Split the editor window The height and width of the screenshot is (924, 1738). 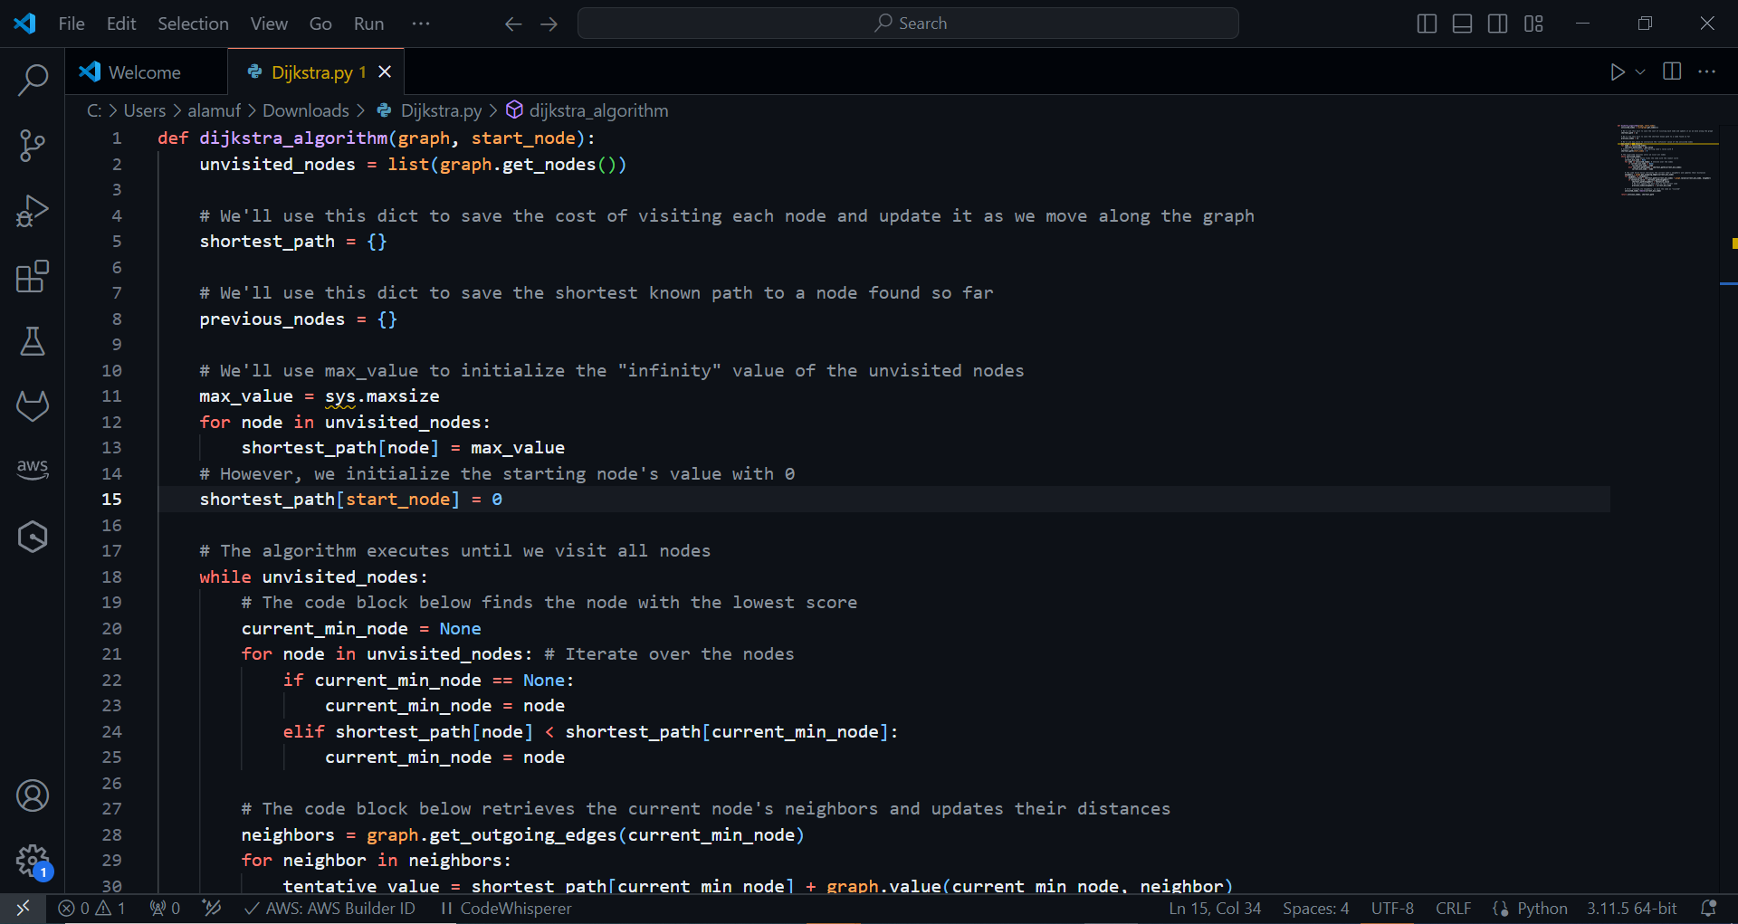tap(1671, 71)
